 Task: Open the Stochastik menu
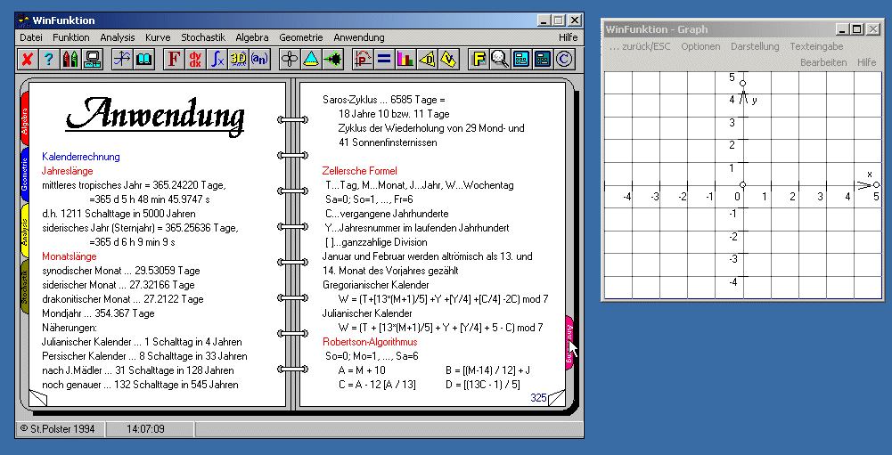[x=203, y=37]
